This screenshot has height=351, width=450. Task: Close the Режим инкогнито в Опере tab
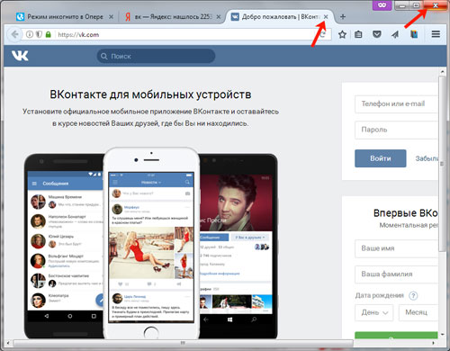[x=111, y=17]
